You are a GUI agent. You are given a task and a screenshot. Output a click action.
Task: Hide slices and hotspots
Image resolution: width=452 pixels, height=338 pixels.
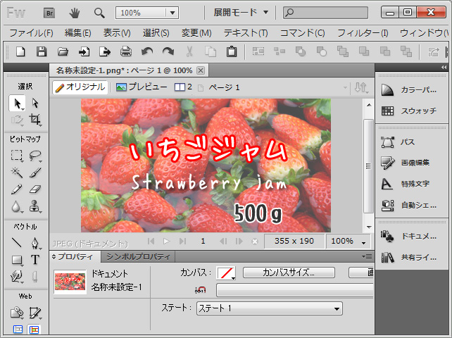(x=18, y=330)
